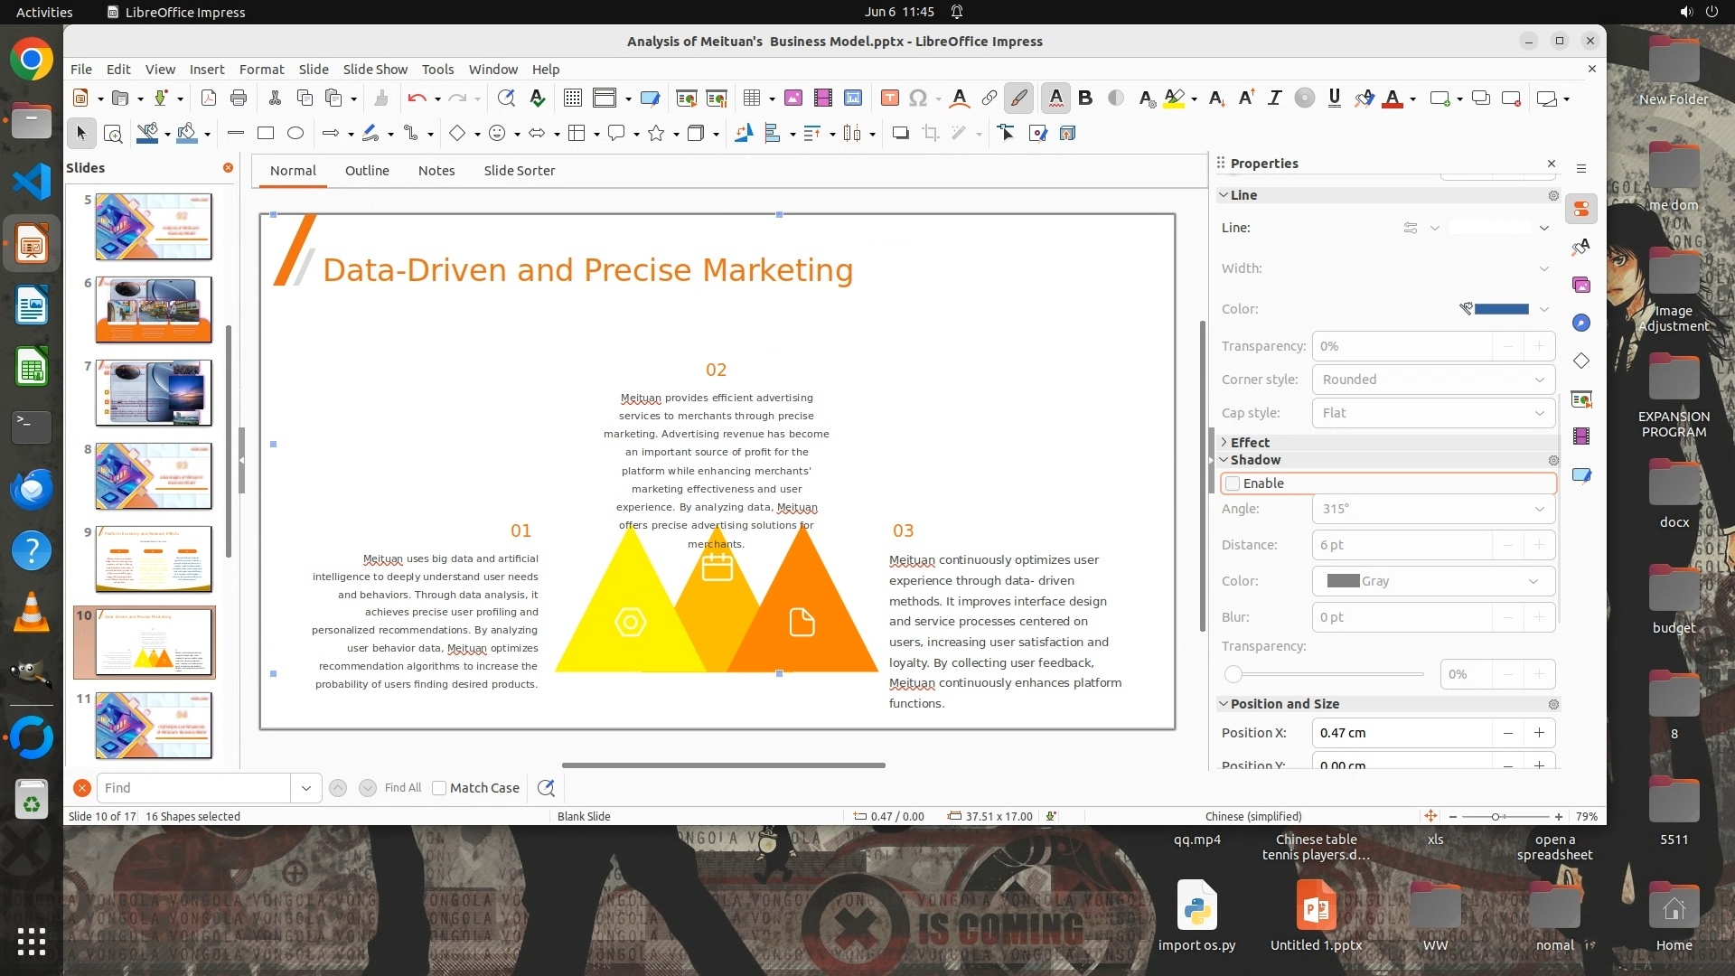The width and height of the screenshot is (1735, 976).
Task: Select slide 8 thumbnail
Action: [x=154, y=476]
